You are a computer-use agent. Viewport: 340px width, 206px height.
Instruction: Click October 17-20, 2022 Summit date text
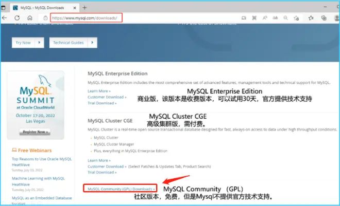36,116
